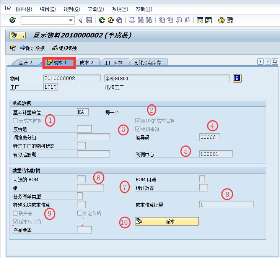Click the Print icon
280x258 pixels.
(132, 20)
